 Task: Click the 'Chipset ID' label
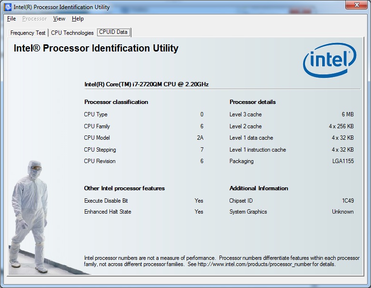point(241,201)
